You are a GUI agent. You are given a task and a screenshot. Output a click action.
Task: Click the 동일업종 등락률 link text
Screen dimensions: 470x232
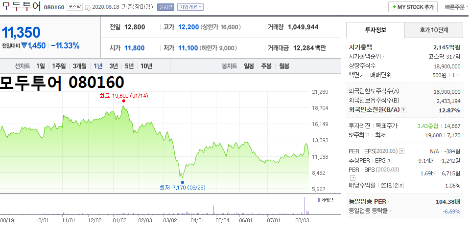368,211
